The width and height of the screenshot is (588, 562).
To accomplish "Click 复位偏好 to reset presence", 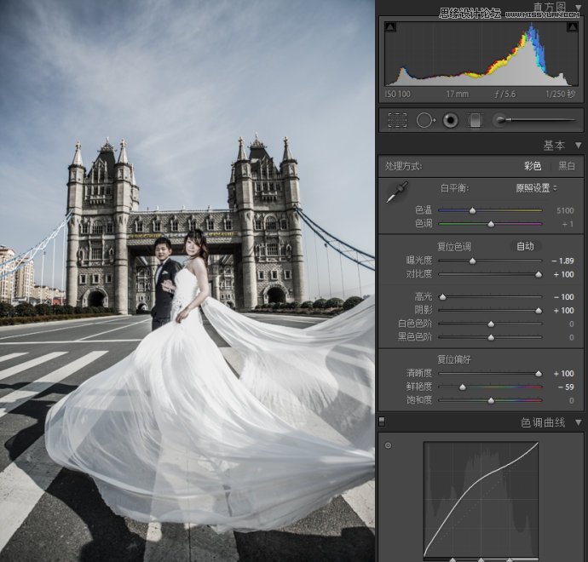I will (454, 359).
